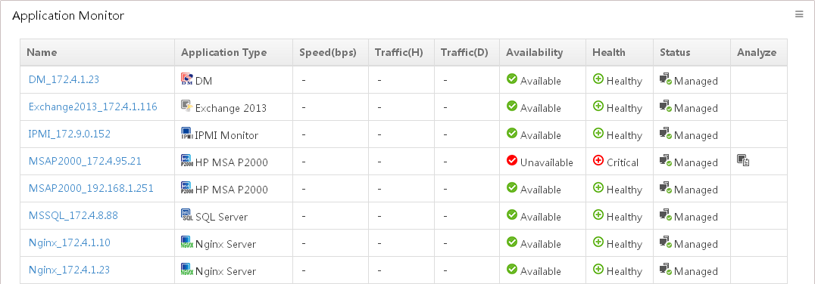Image resolution: width=815 pixels, height=284 pixels.
Task: Open the Nginx_172.4.1.23 link
Action: (x=69, y=270)
